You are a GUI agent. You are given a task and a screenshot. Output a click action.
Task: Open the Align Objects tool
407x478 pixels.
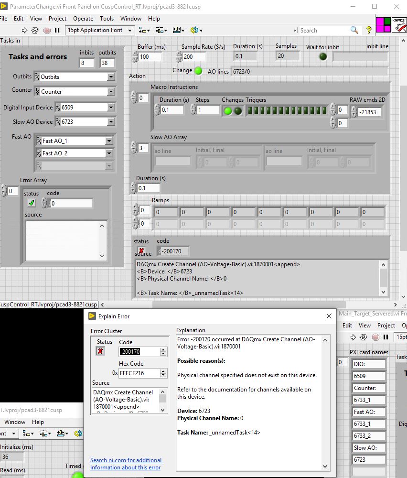(144, 30)
